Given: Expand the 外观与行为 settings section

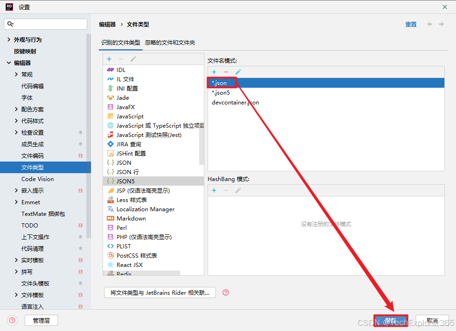Looking at the screenshot, I should pyautogui.click(x=9, y=39).
